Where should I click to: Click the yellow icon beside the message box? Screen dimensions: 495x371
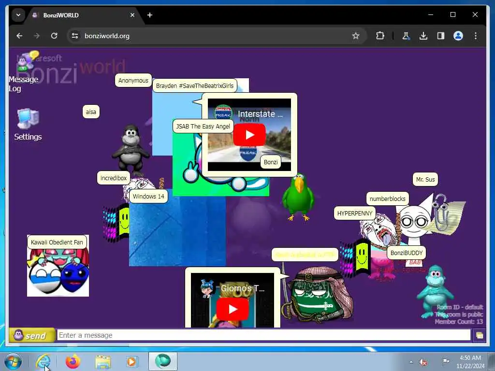[479, 335]
